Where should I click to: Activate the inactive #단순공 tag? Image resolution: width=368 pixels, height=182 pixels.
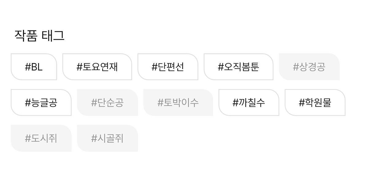click(x=107, y=103)
